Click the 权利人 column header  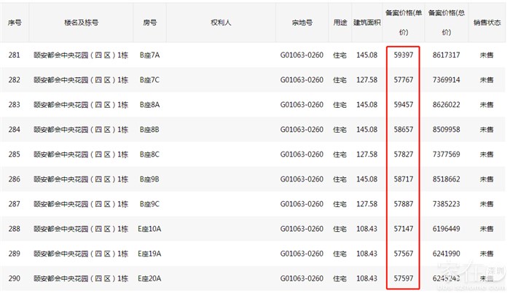click(220, 23)
